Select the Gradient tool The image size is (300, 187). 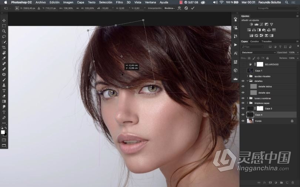[4, 101]
